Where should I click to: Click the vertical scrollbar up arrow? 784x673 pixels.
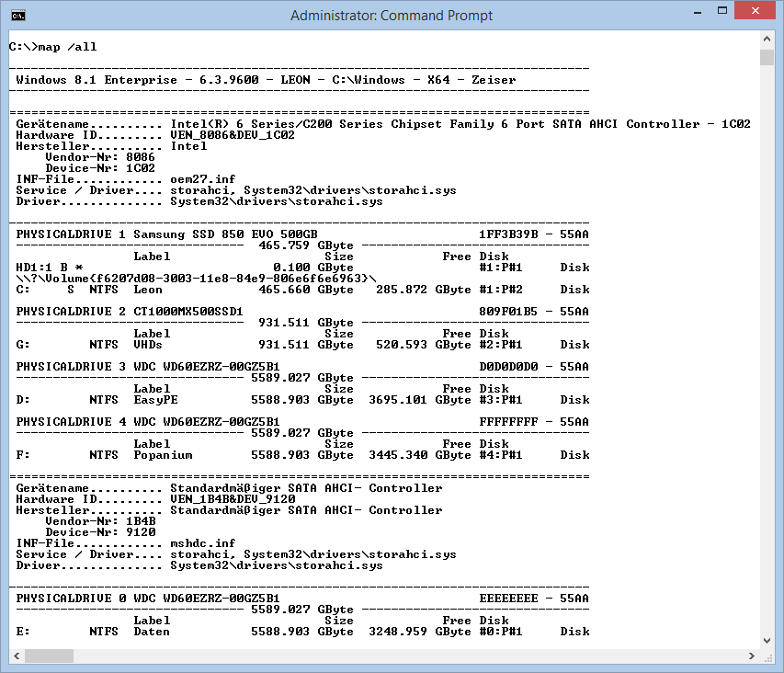[767, 40]
